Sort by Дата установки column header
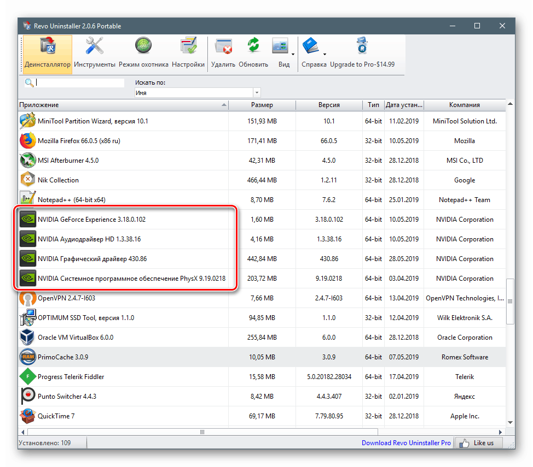533x467 pixels. [404, 105]
